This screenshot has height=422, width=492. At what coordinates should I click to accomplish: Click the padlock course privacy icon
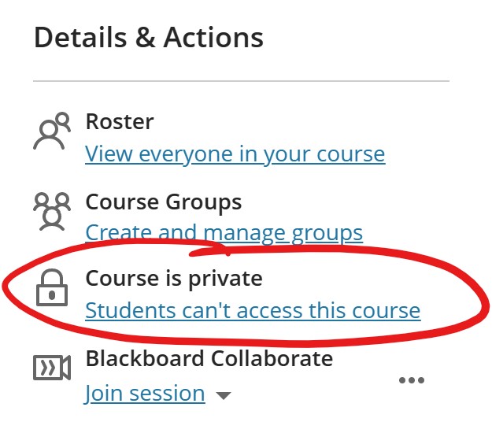click(52, 287)
